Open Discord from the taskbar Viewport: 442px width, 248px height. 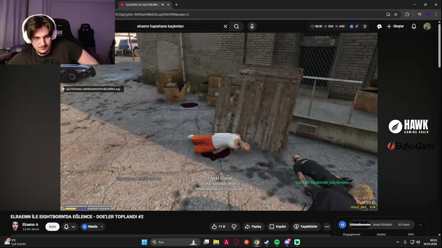coord(287,242)
